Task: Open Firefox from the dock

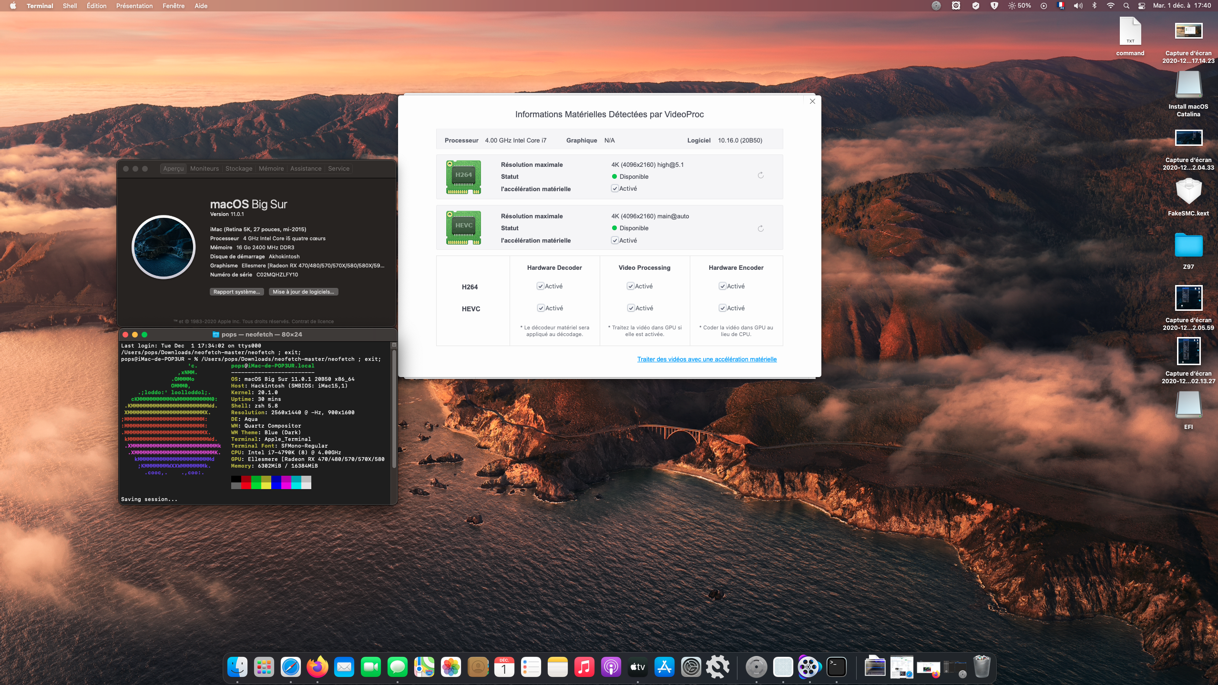Action: 317,667
